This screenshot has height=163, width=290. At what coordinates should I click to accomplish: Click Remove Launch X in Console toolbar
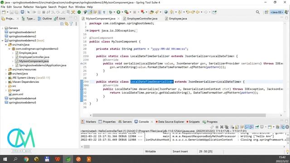222,127
